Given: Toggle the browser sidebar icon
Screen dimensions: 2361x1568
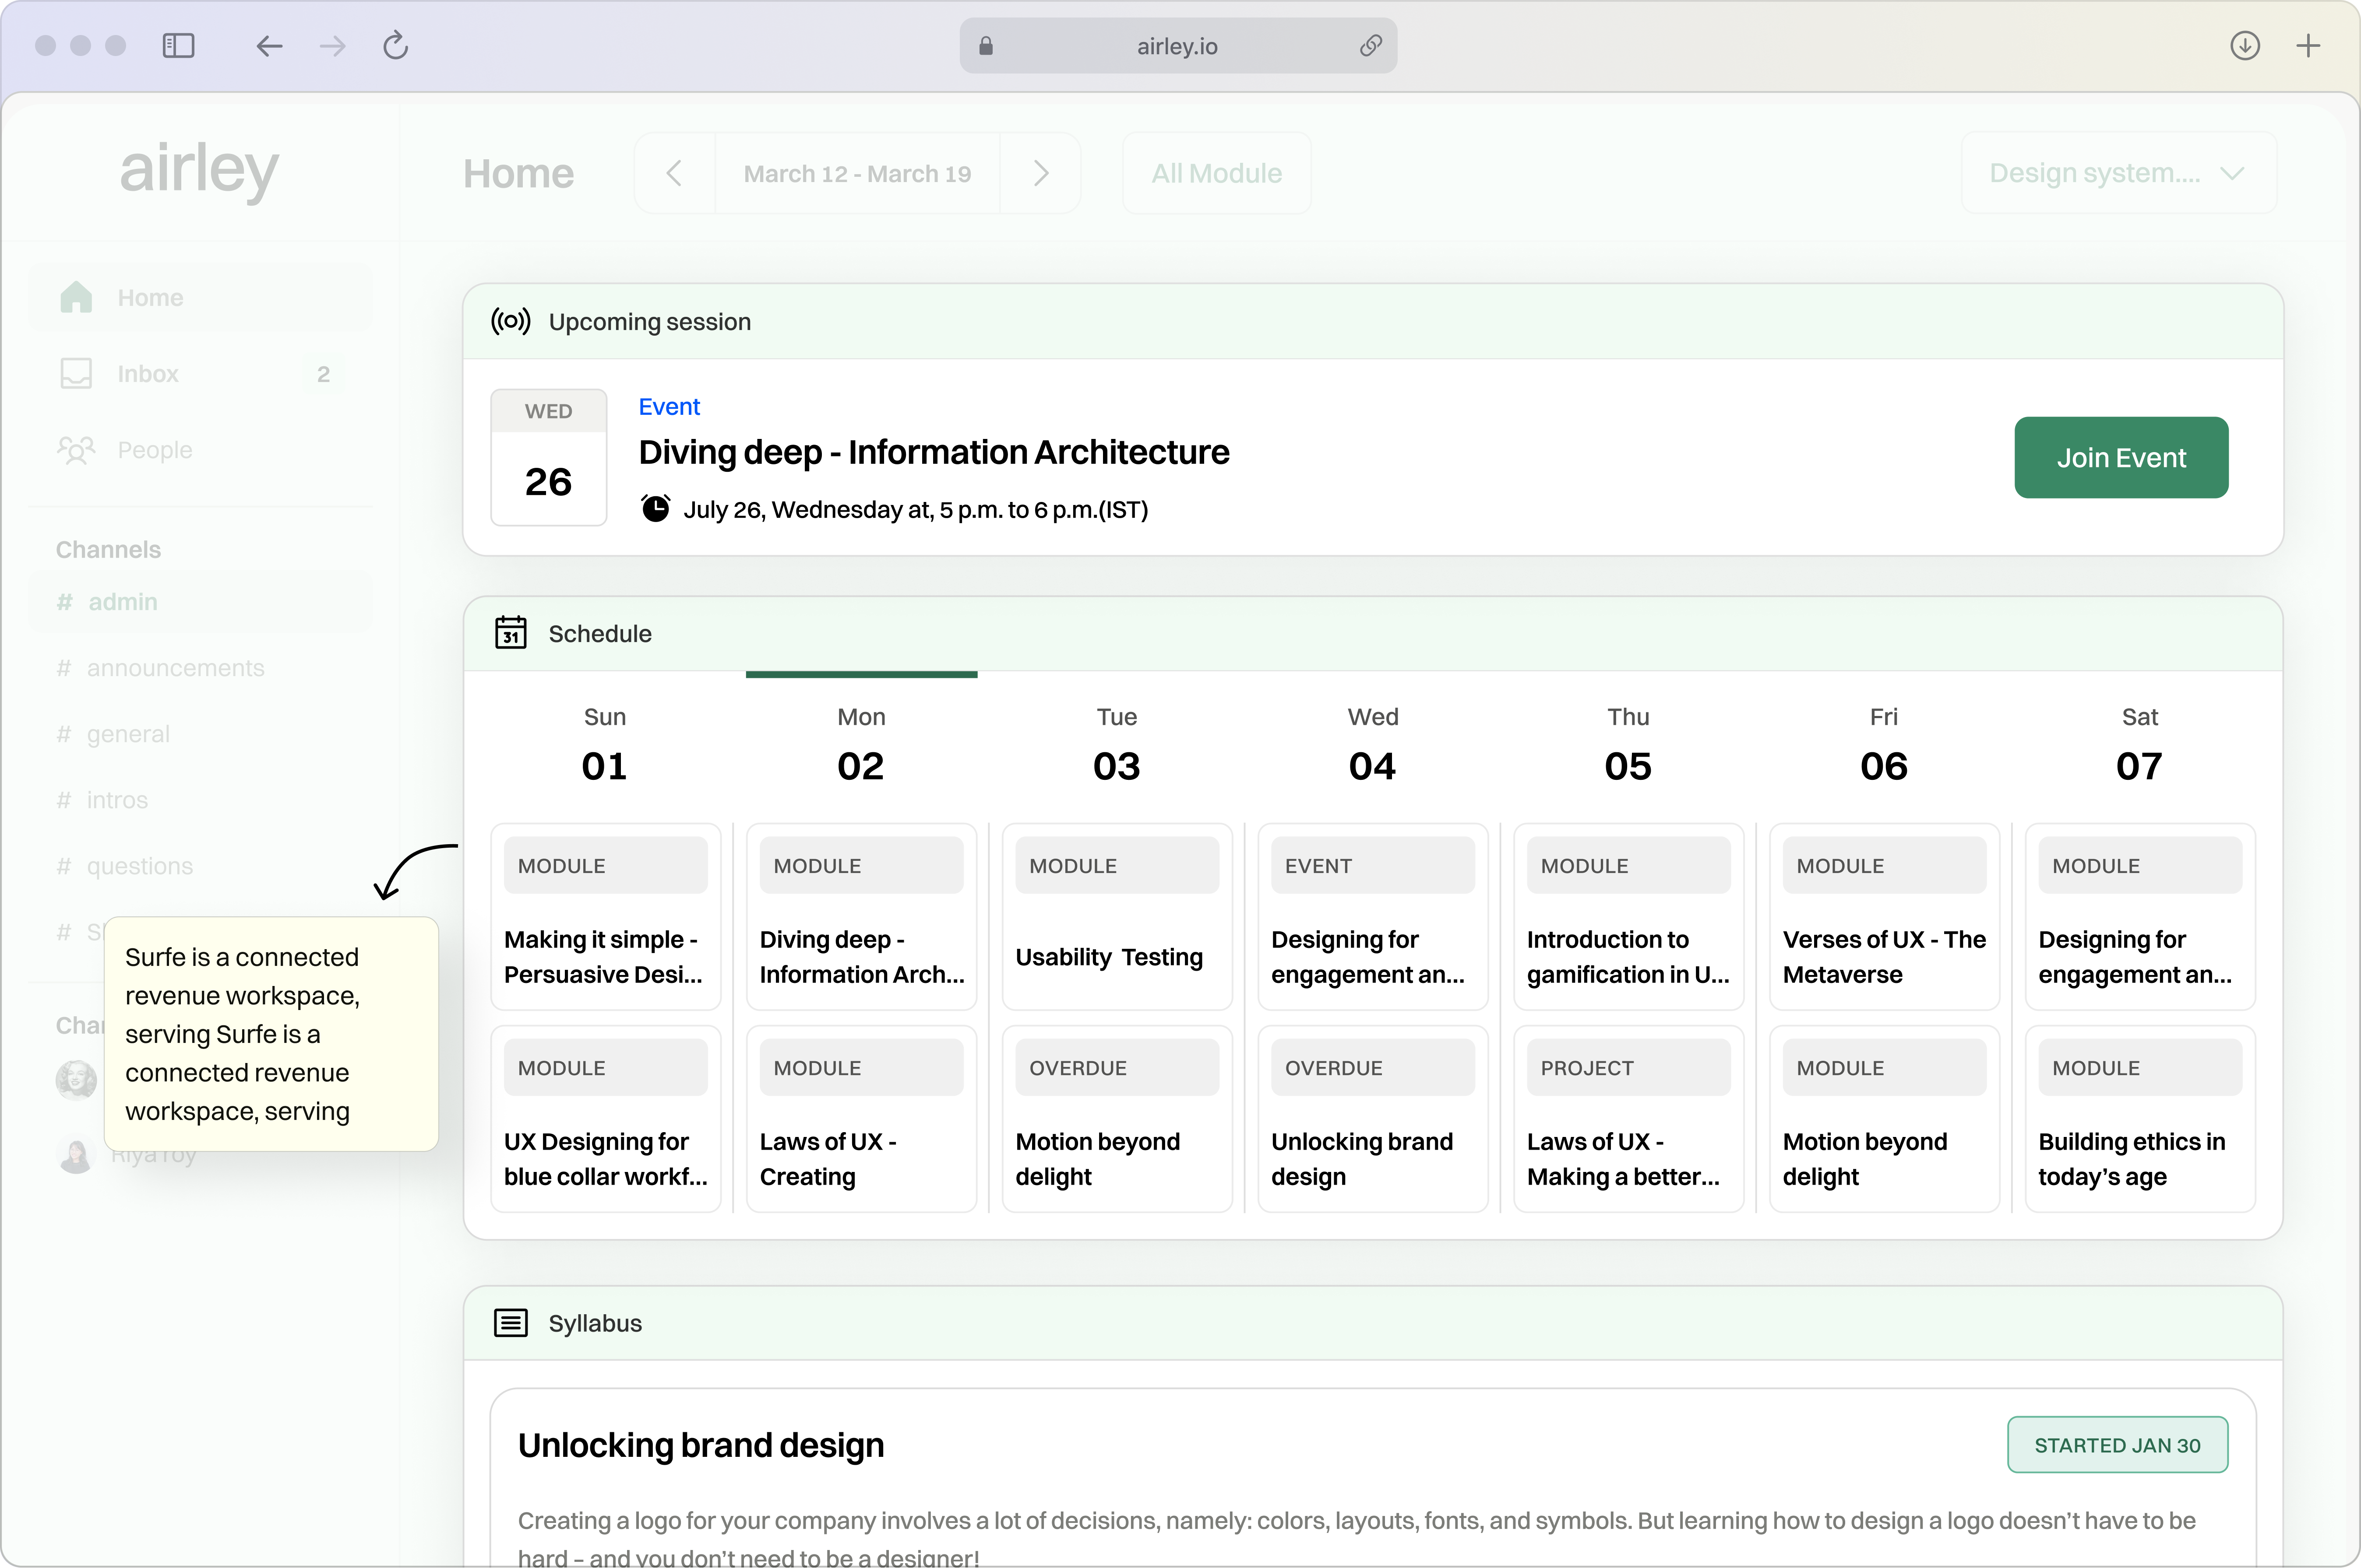Looking at the screenshot, I should pyautogui.click(x=178, y=46).
